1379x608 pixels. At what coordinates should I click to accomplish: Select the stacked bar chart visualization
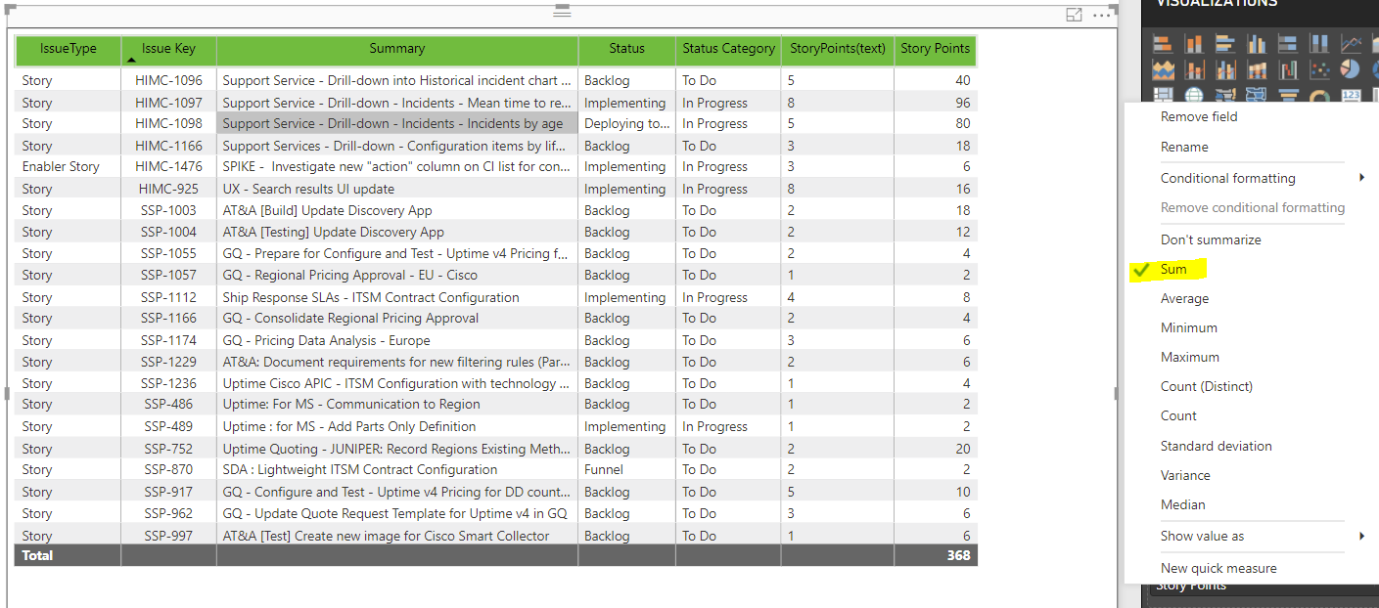click(1163, 43)
